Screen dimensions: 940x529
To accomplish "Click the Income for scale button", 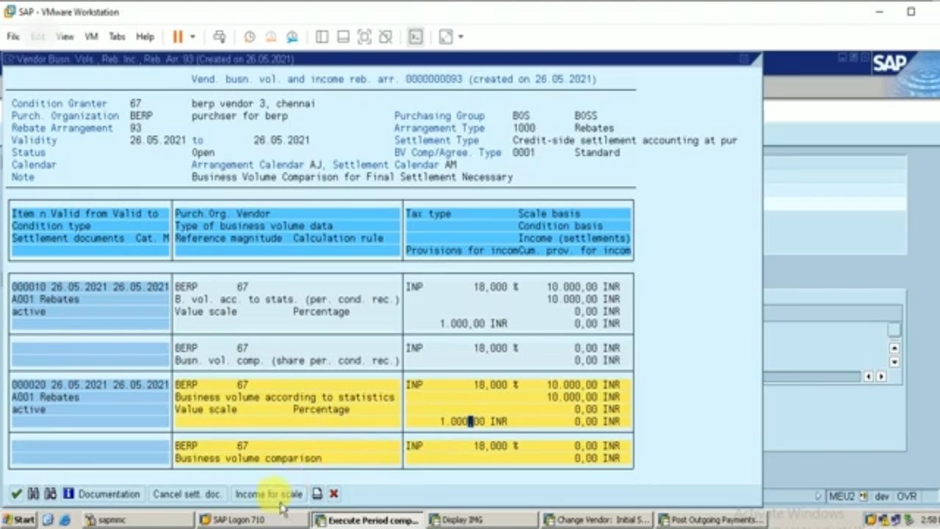I will coord(268,494).
